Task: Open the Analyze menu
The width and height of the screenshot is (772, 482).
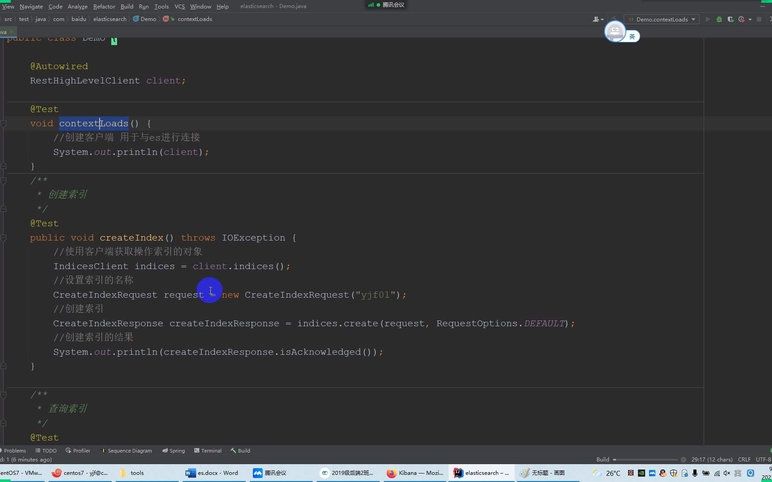Action: tap(77, 6)
